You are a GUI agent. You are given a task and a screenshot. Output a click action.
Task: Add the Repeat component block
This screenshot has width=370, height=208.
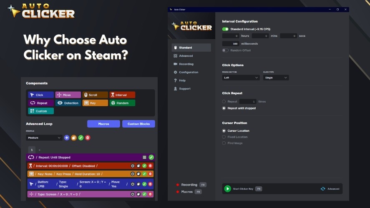pyautogui.click(x=41, y=103)
